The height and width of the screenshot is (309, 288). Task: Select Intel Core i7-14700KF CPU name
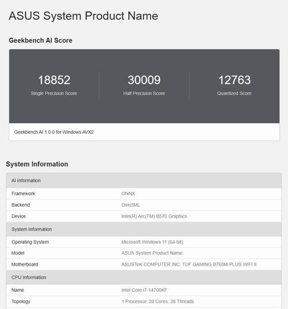point(144,290)
